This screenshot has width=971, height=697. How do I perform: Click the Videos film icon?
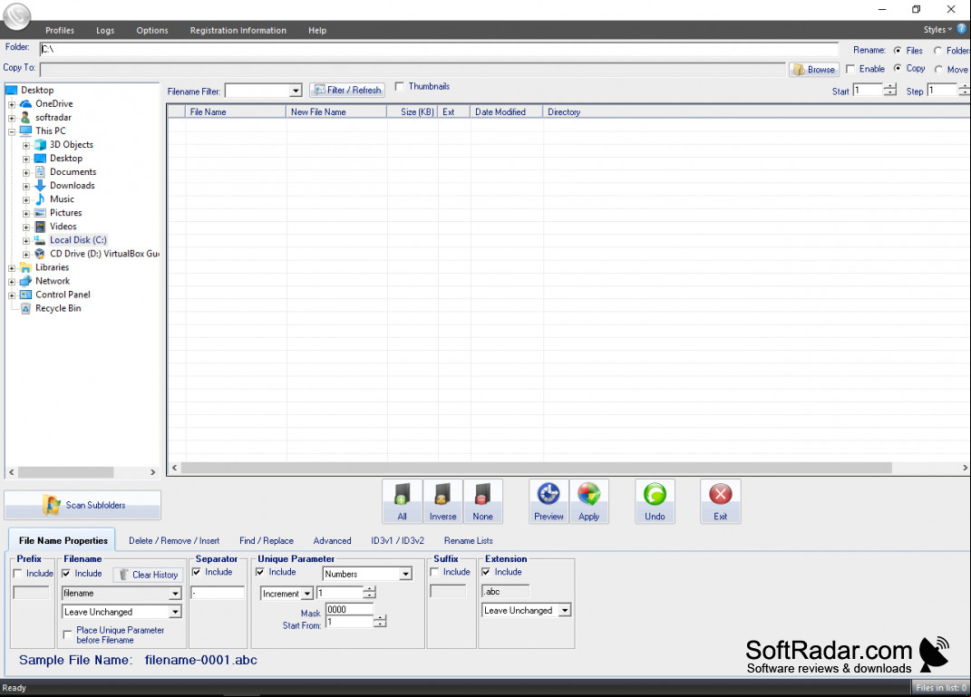click(40, 227)
